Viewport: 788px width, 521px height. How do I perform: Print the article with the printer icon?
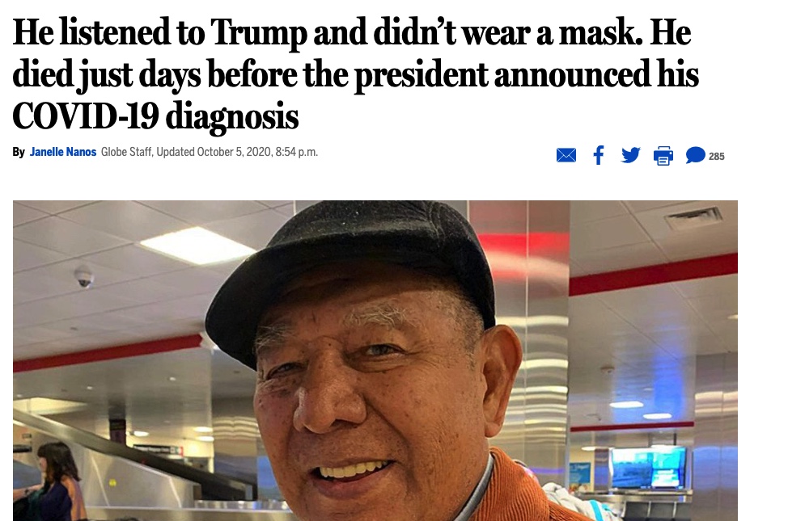[663, 156]
